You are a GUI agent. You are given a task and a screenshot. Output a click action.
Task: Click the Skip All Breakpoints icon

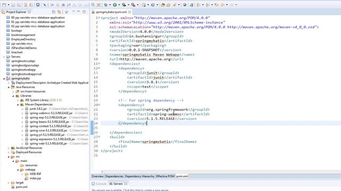(x=45, y=5)
